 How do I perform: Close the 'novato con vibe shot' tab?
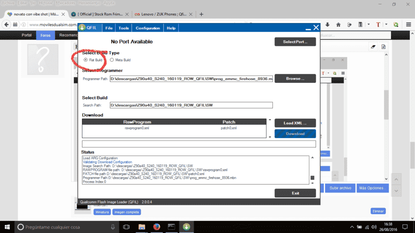coord(63,14)
